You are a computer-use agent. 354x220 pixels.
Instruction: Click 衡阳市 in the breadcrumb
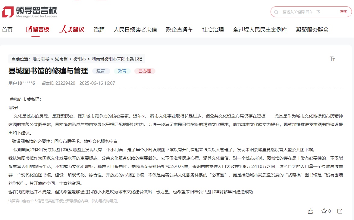tap(80, 59)
